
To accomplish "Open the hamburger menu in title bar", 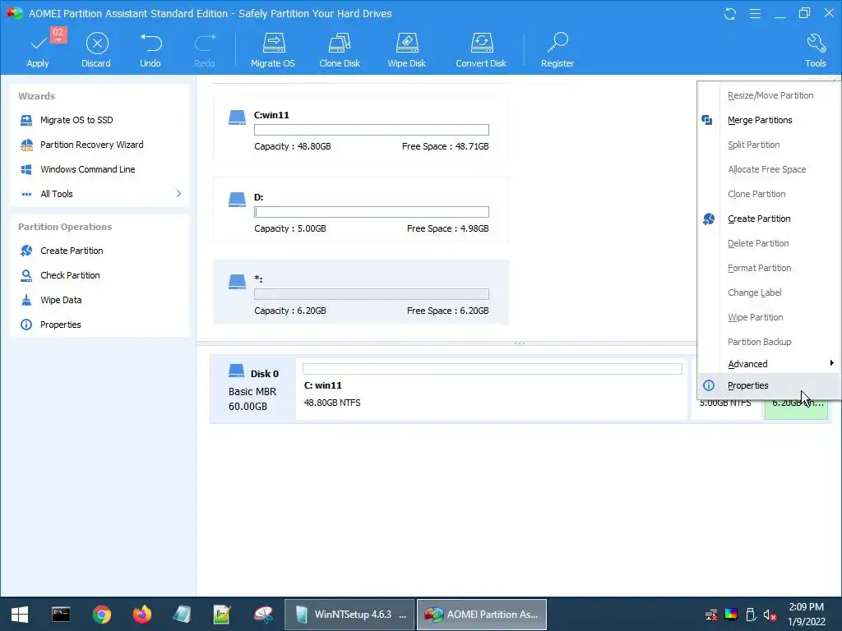I will point(755,13).
